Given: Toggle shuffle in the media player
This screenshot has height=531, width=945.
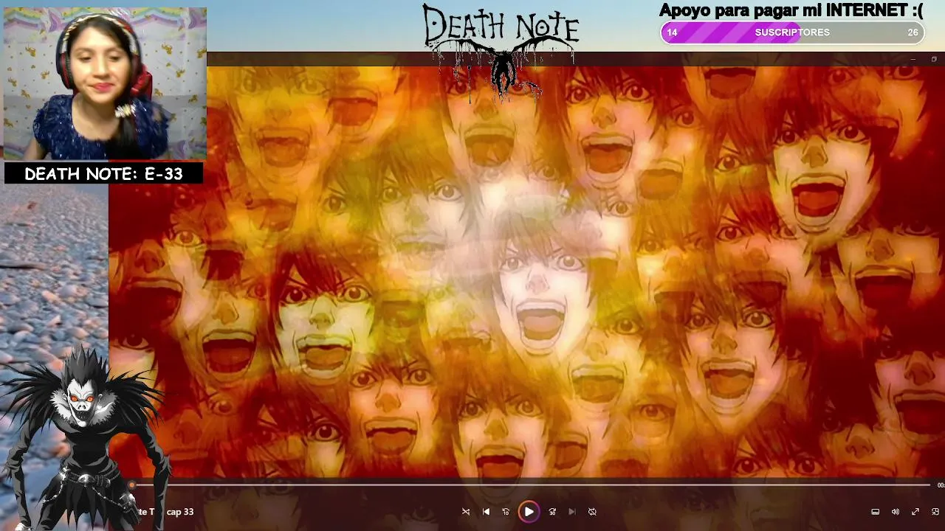Looking at the screenshot, I should coord(465,512).
